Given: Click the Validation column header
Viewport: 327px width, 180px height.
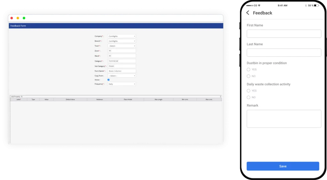Looking at the screenshot, I should (x=100, y=99).
